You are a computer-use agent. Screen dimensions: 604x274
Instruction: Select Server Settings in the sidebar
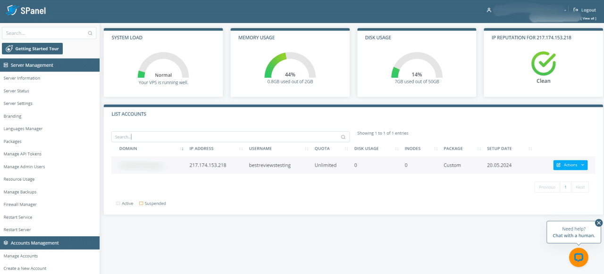click(x=17, y=103)
